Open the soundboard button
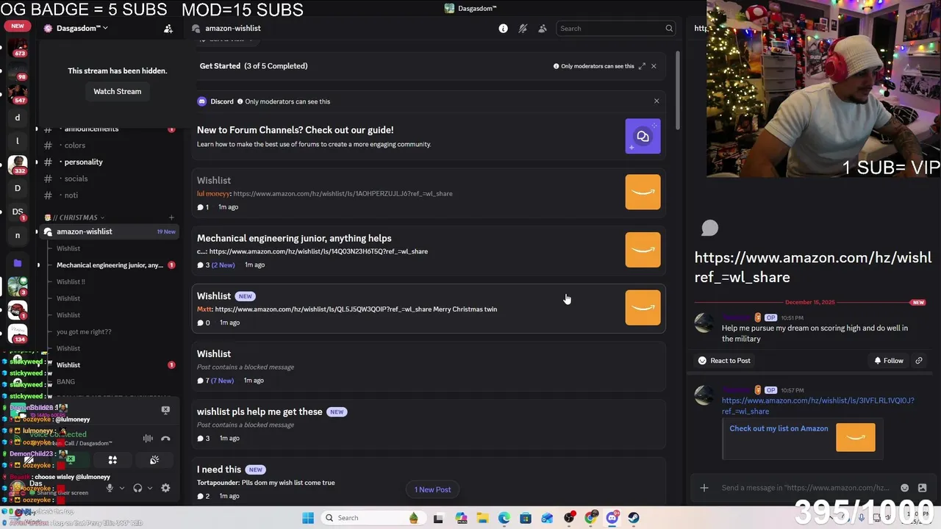 154,460
